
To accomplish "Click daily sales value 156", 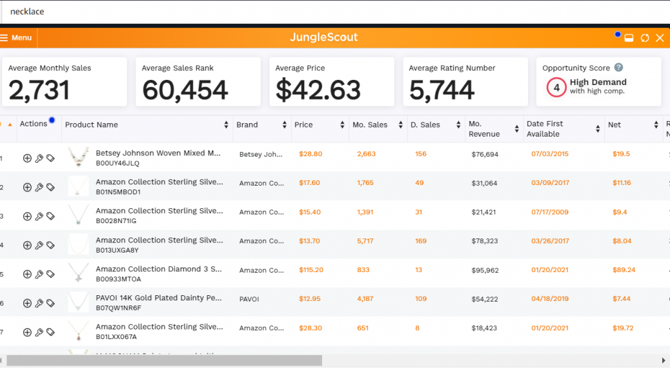I will pos(421,153).
